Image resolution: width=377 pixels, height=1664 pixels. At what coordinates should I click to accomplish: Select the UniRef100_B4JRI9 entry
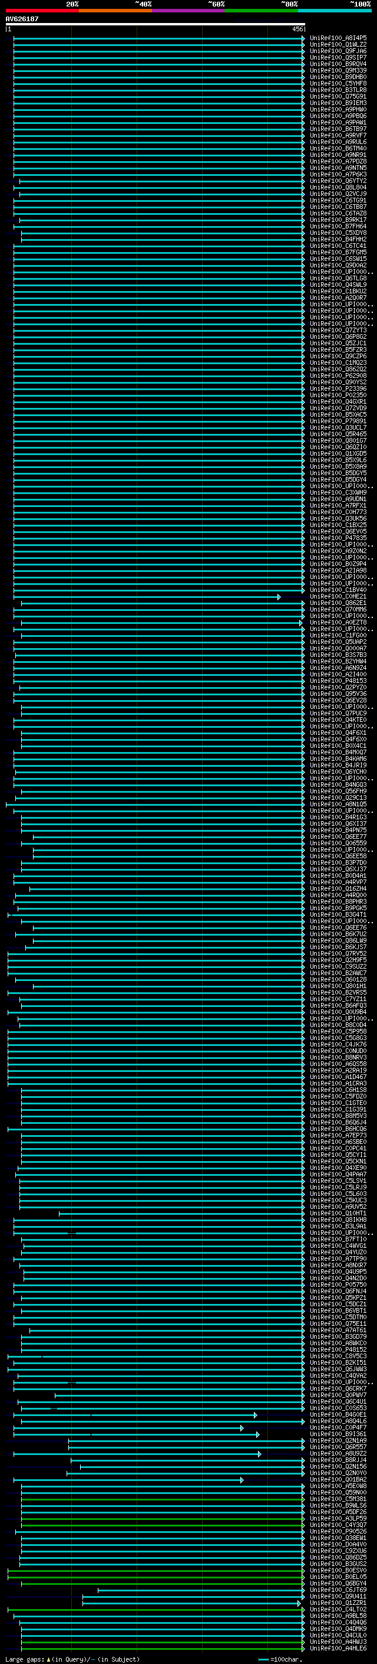pos(338,765)
